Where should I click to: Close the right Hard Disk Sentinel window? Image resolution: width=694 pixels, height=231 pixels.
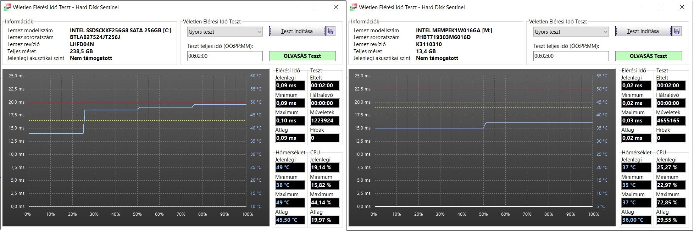click(682, 7)
